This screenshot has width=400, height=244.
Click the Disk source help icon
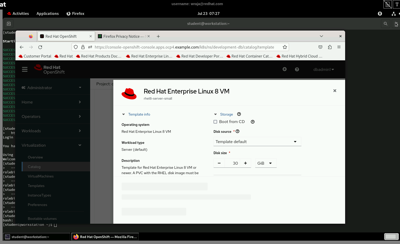pyautogui.click(x=237, y=132)
